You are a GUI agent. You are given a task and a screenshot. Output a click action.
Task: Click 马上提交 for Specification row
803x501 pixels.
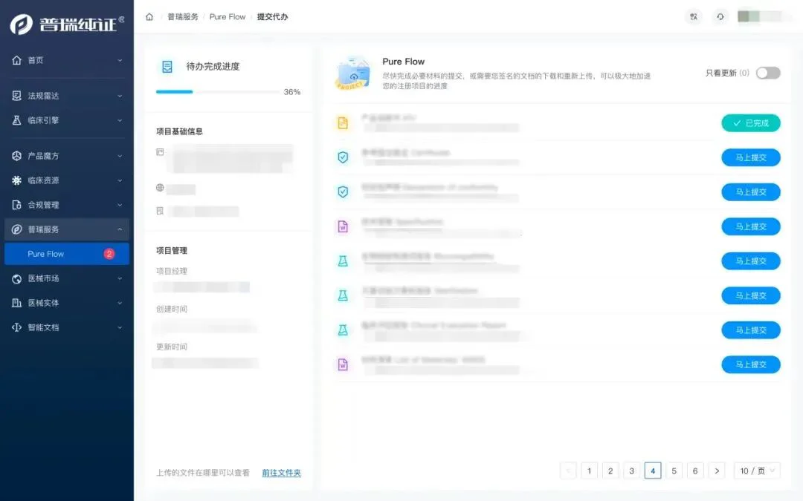[x=751, y=226]
